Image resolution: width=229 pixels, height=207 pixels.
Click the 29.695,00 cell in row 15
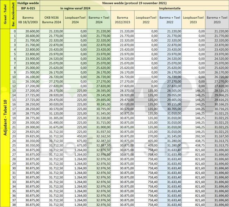(99, 100)
